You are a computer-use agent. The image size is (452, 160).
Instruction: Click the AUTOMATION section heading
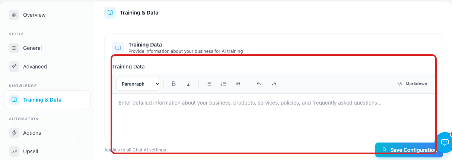[x=24, y=119]
